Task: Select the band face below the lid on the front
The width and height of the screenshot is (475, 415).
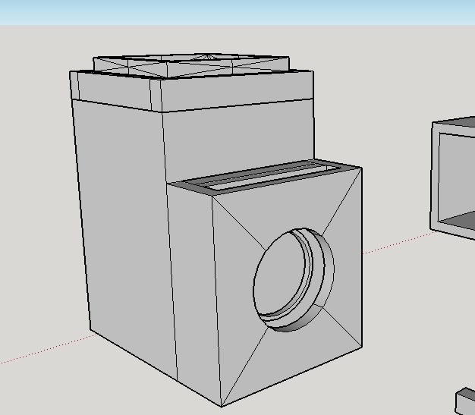Action: coord(236,92)
